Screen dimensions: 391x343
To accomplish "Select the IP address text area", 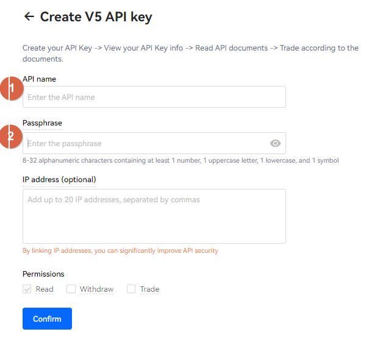I will click(154, 216).
